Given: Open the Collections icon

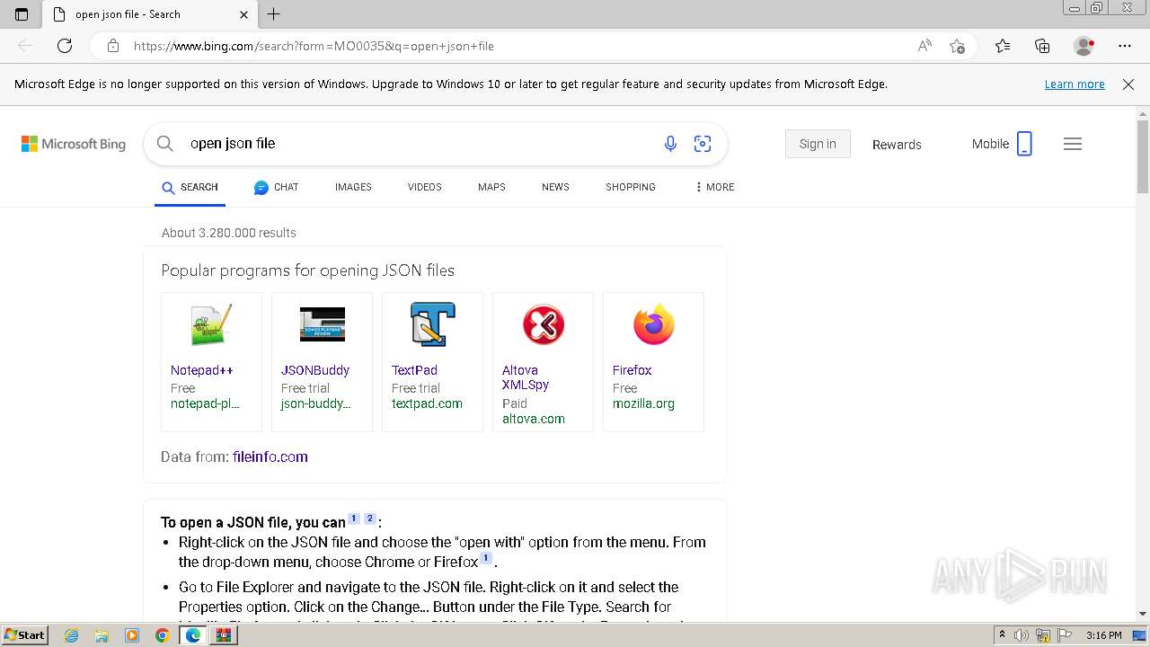Looking at the screenshot, I should tap(1042, 46).
